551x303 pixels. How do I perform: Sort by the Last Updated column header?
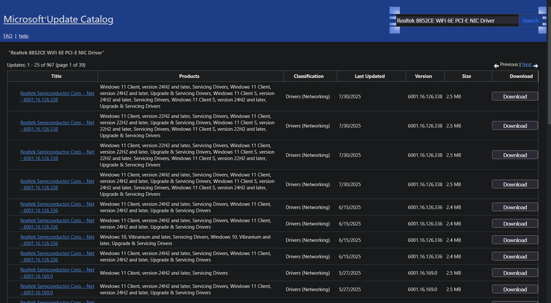pos(370,76)
